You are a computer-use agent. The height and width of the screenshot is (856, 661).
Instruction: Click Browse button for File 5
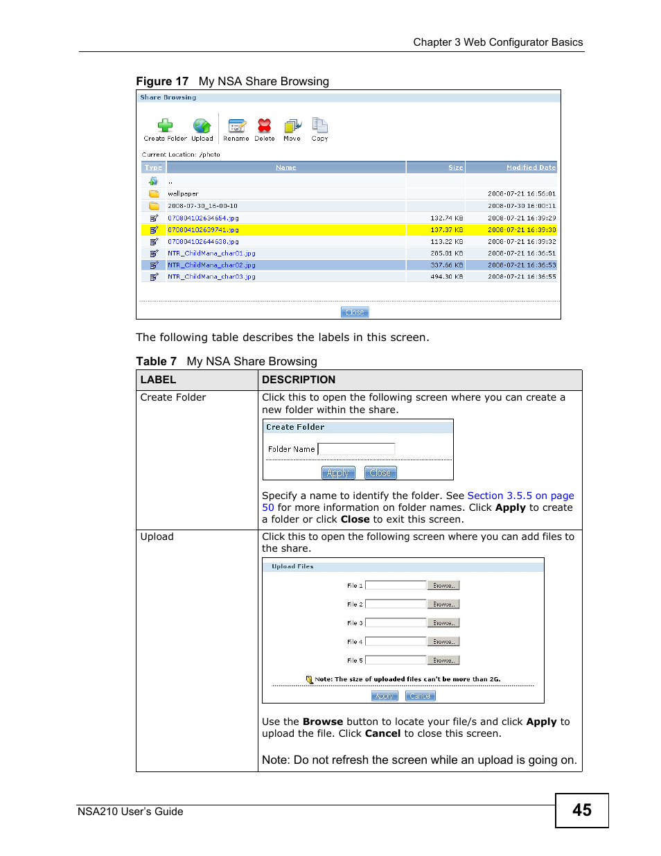(x=443, y=661)
